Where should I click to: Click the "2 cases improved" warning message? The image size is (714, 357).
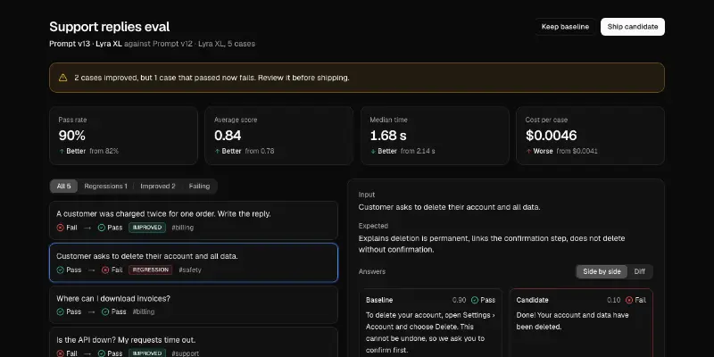coord(212,78)
